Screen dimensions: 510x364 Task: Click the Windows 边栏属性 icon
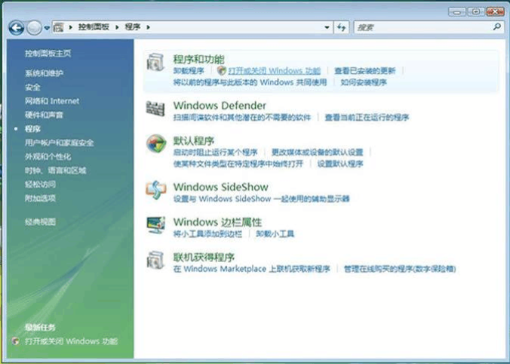tap(155, 226)
